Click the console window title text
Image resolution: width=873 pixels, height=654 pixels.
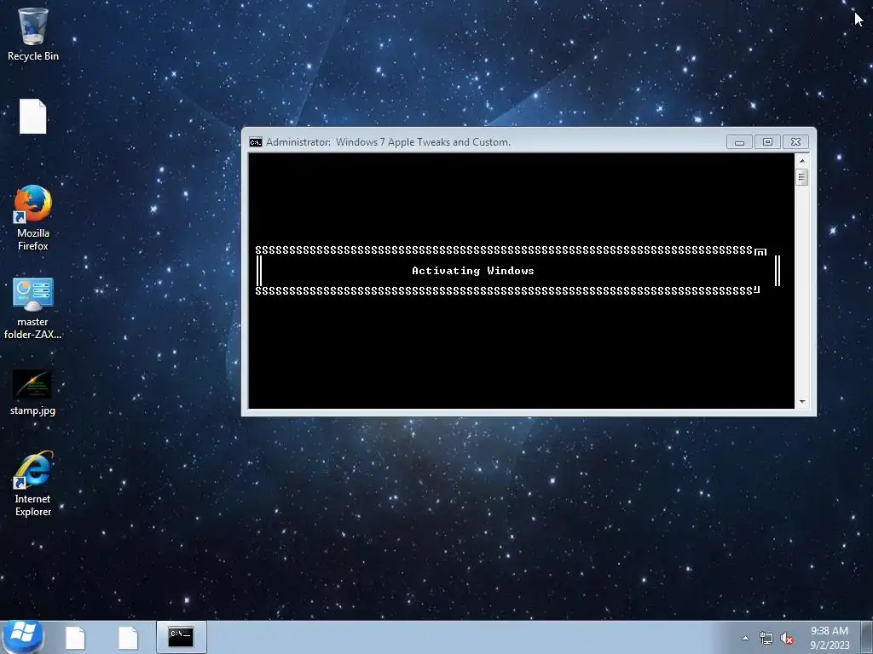coord(388,142)
